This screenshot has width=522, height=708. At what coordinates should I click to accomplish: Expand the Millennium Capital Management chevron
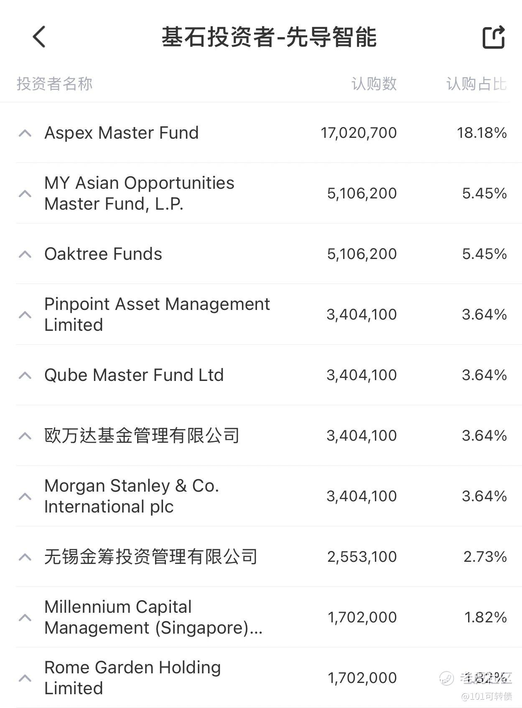pyautogui.click(x=25, y=618)
